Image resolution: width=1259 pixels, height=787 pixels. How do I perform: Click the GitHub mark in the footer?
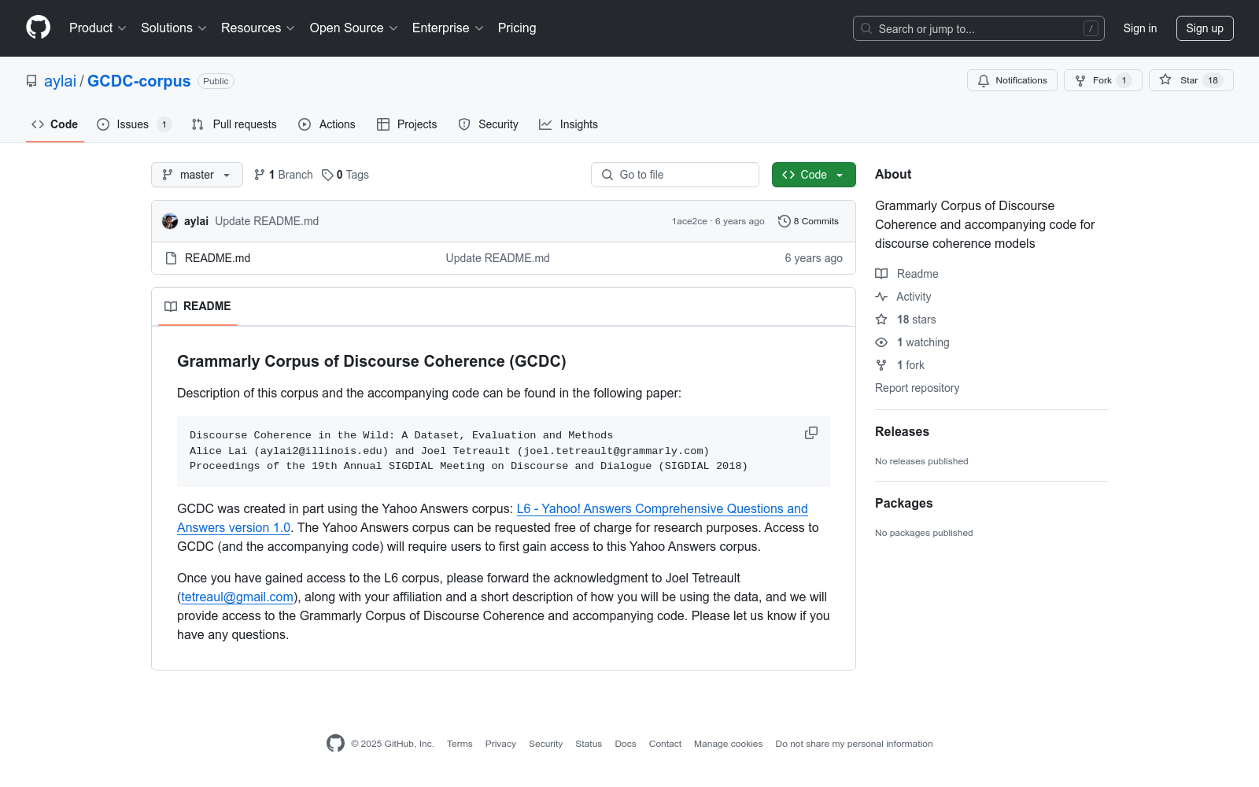335,744
